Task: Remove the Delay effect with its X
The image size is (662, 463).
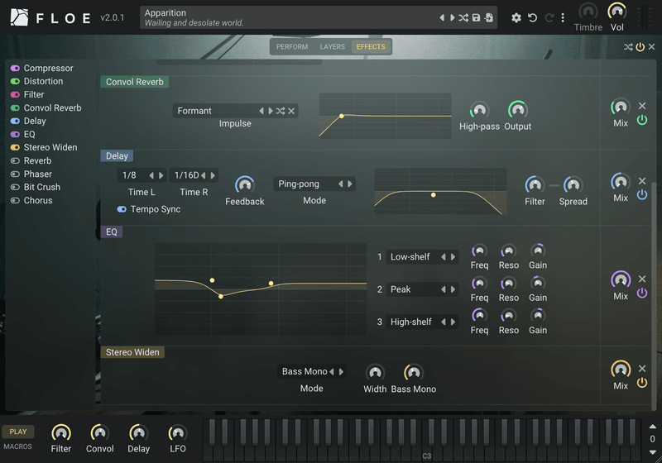Action: pos(642,181)
